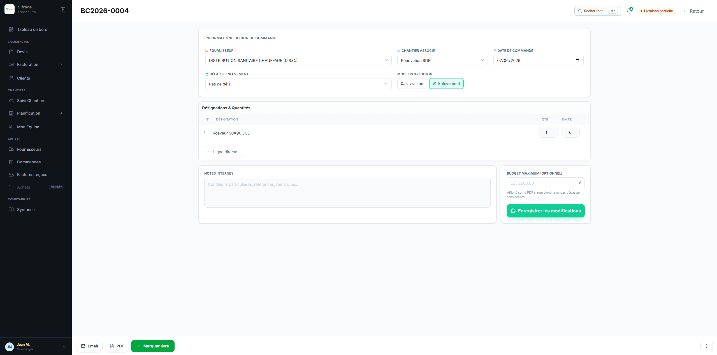717x355 pixels.
Task: Send order by Email button
Action: pos(89,346)
